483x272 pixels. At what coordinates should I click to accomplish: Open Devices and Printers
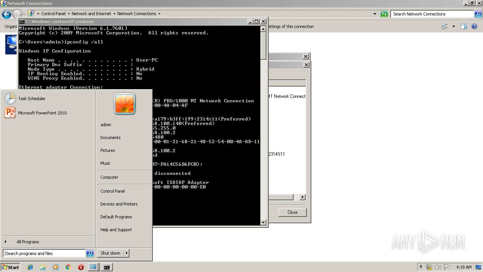coord(119,204)
